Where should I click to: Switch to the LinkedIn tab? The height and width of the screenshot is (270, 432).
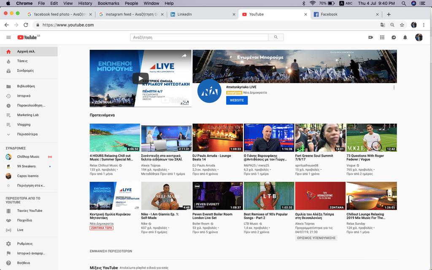(x=203, y=14)
